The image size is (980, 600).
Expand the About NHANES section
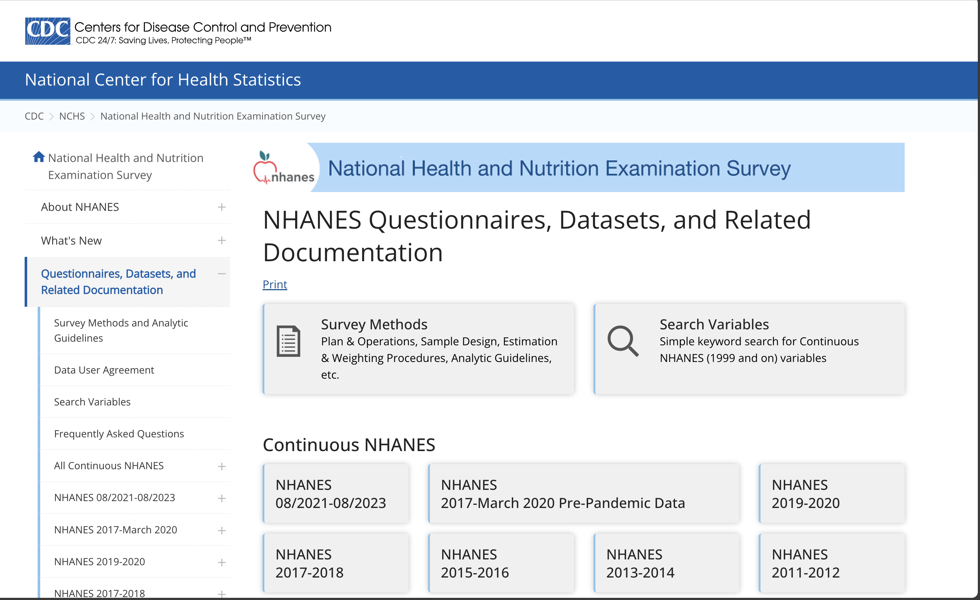(x=222, y=207)
